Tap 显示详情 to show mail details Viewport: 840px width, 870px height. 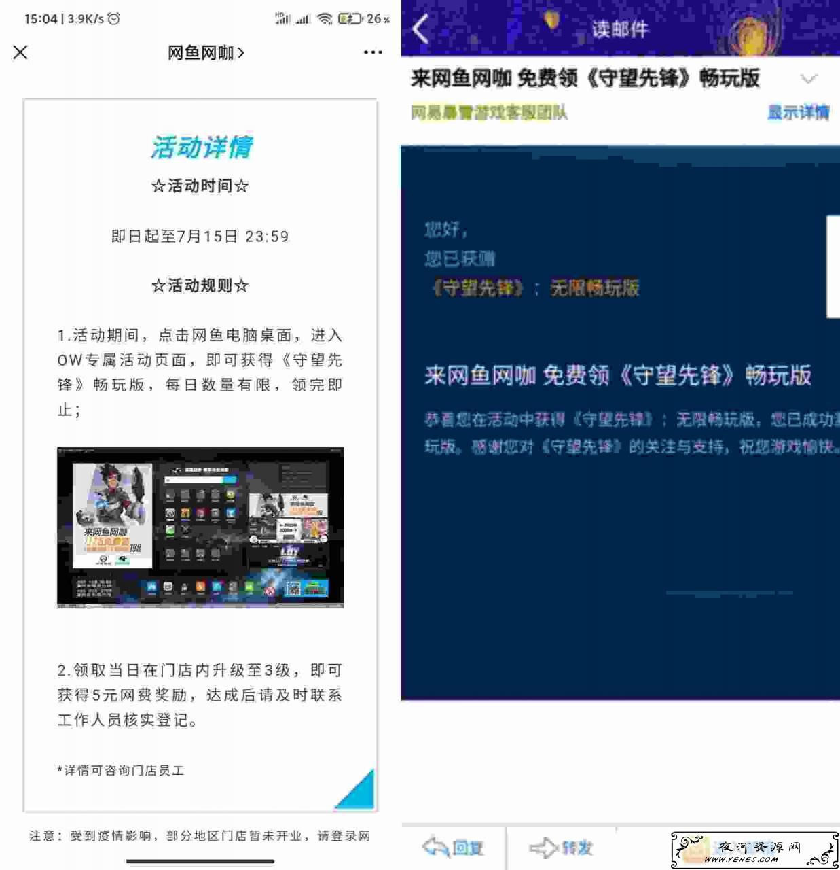(x=799, y=112)
